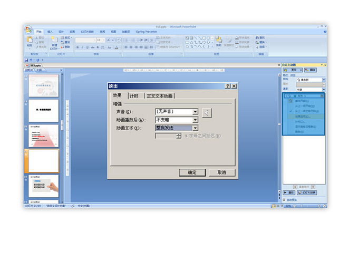Open the iSpring Presenter ribbon tab
This screenshot has width=348, height=261.
click(146, 32)
